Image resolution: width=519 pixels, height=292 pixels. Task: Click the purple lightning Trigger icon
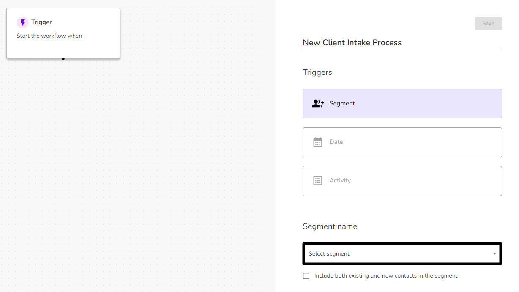pos(22,22)
